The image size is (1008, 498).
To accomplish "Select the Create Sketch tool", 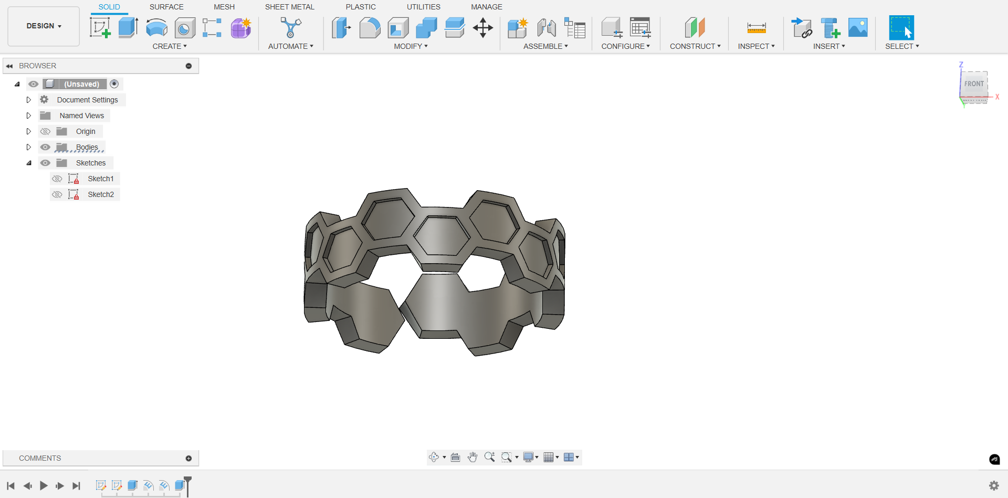I will pos(100,27).
